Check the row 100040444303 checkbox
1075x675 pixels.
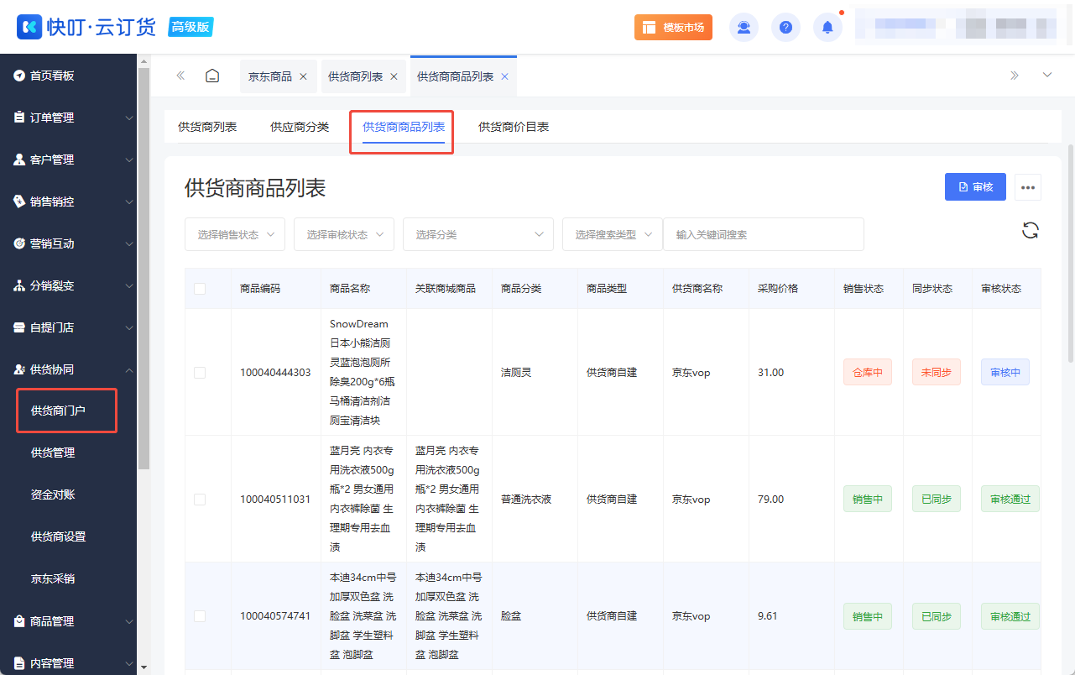(x=200, y=373)
